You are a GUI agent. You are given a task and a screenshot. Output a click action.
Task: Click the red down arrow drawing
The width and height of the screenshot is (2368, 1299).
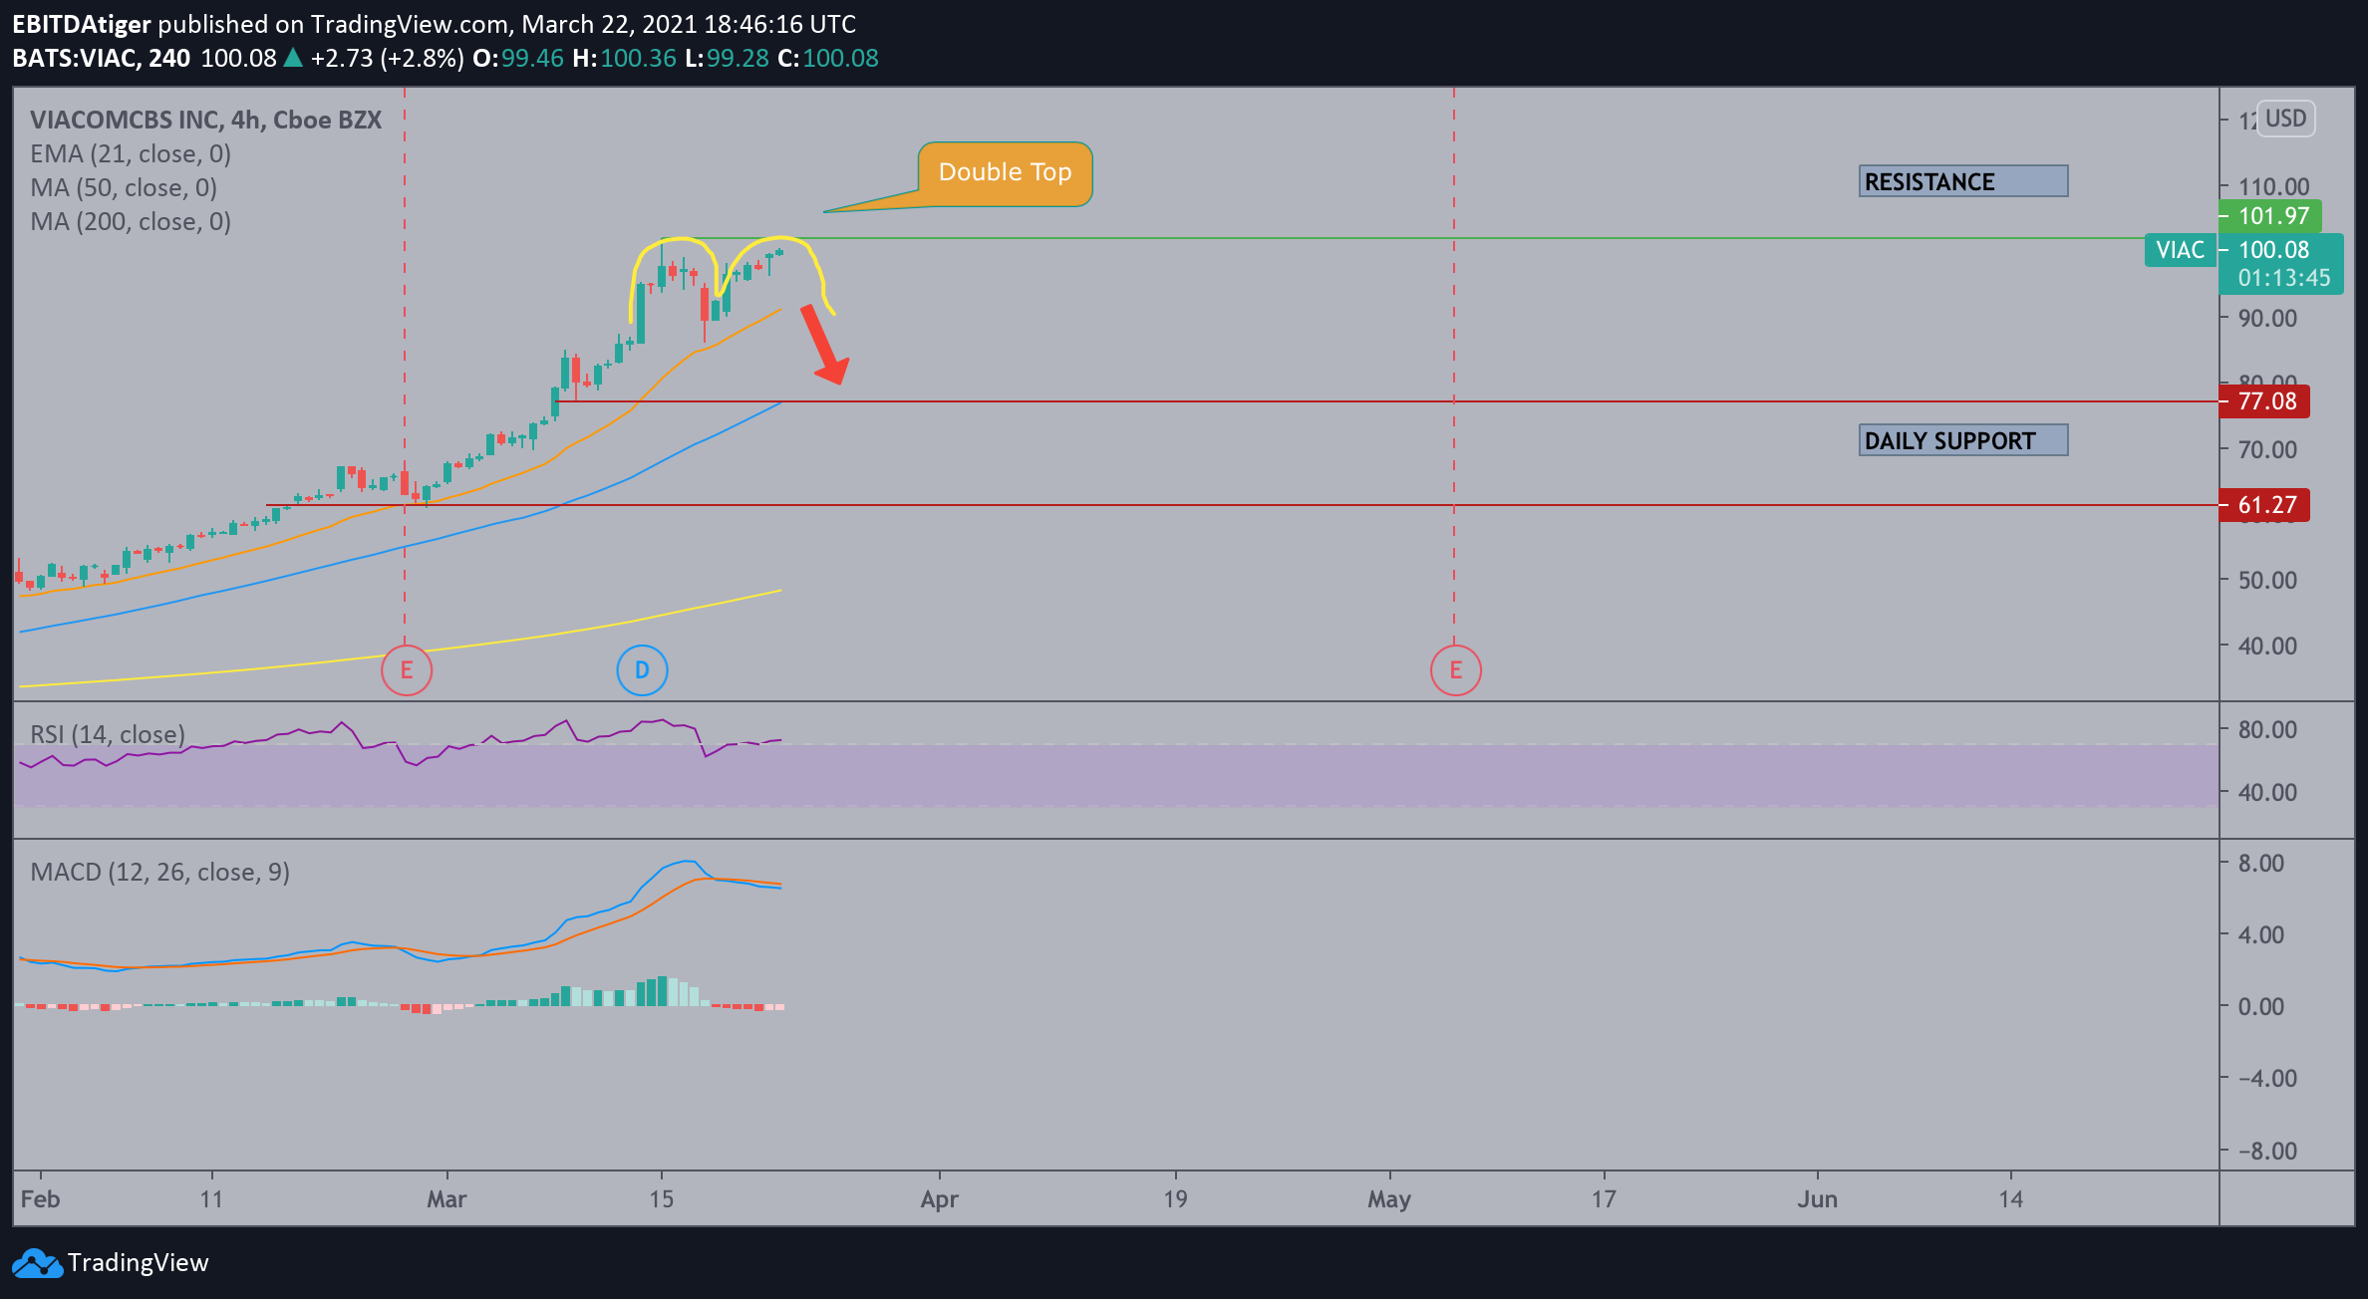[825, 345]
